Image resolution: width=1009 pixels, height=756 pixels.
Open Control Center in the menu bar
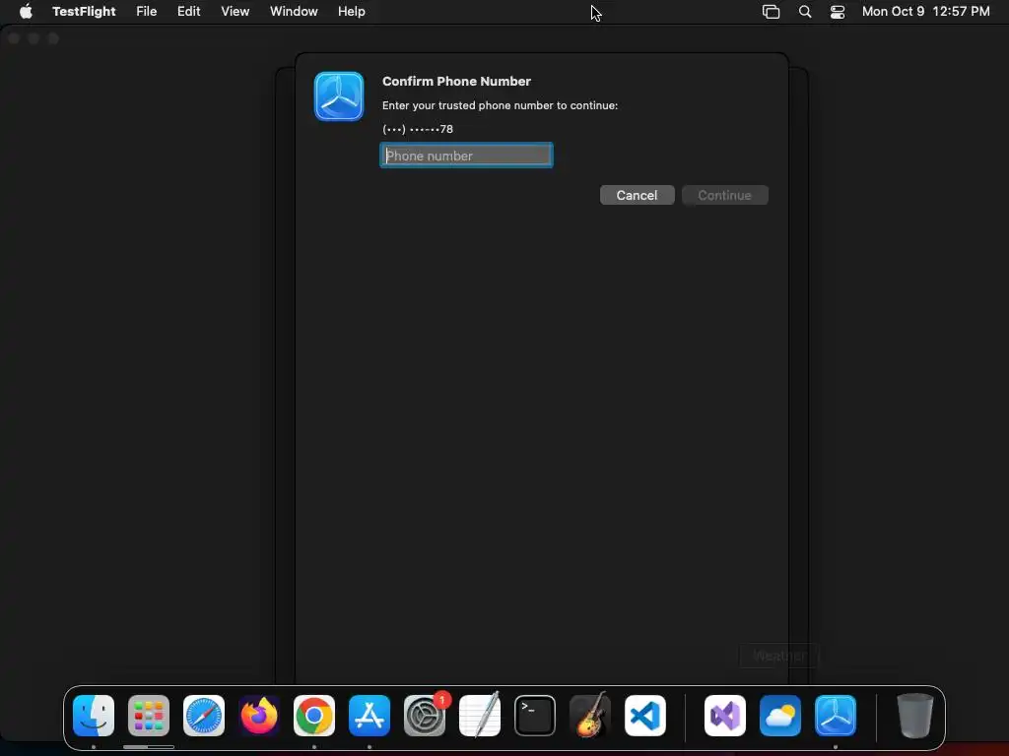tap(838, 12)
